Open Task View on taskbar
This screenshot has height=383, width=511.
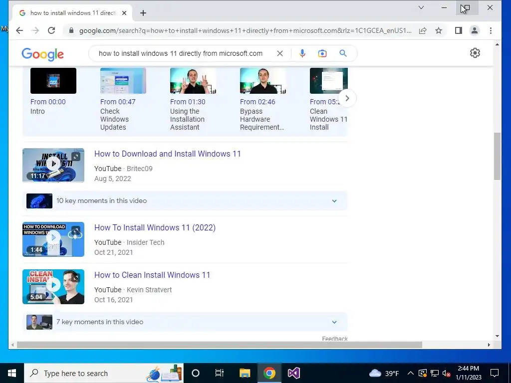[220, 373]
